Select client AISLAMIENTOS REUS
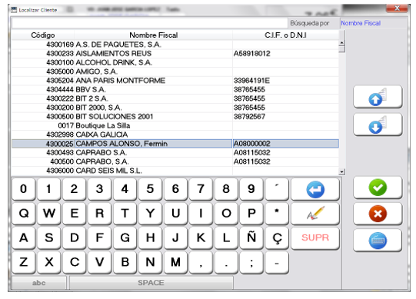 pyautogui.click(x=175, y=53)
